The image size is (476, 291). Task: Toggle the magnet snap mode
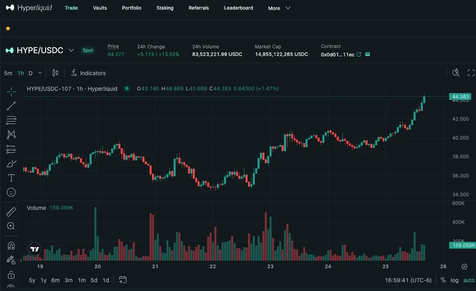[x=11, y=245]
